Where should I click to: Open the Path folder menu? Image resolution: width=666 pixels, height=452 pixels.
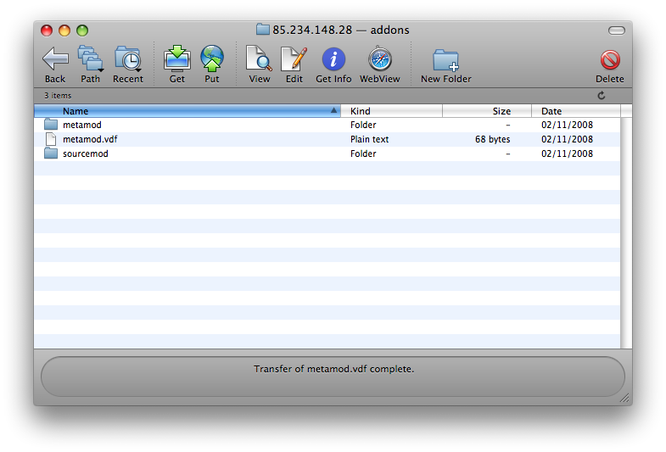[x=90, y=59]
